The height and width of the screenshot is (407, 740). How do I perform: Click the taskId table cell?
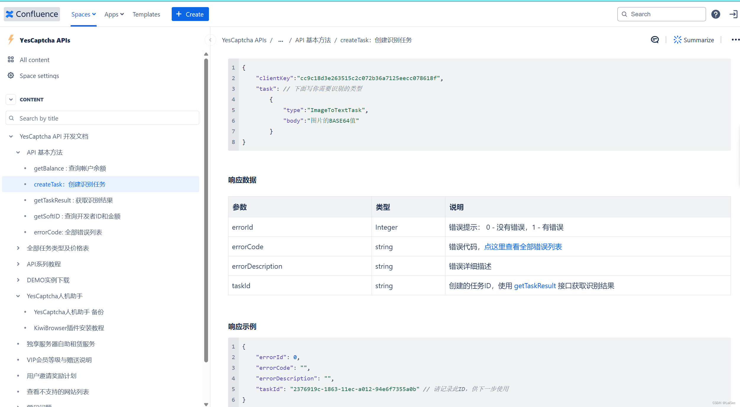(x=300, y=286)
